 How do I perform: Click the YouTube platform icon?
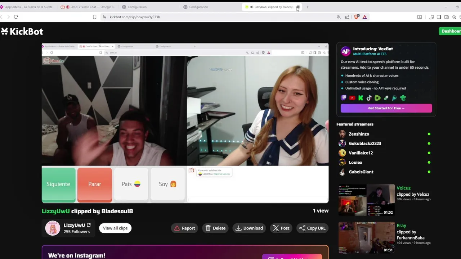coord(352,98)
